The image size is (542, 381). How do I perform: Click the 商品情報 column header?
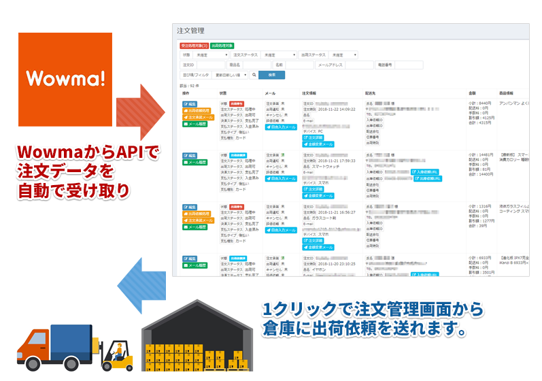click(506, 93)
